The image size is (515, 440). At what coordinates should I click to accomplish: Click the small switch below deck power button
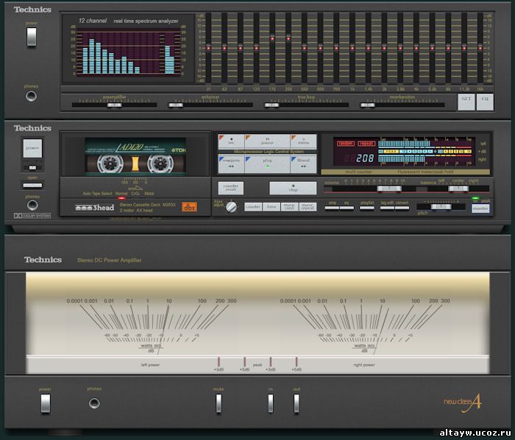[32, 167]
